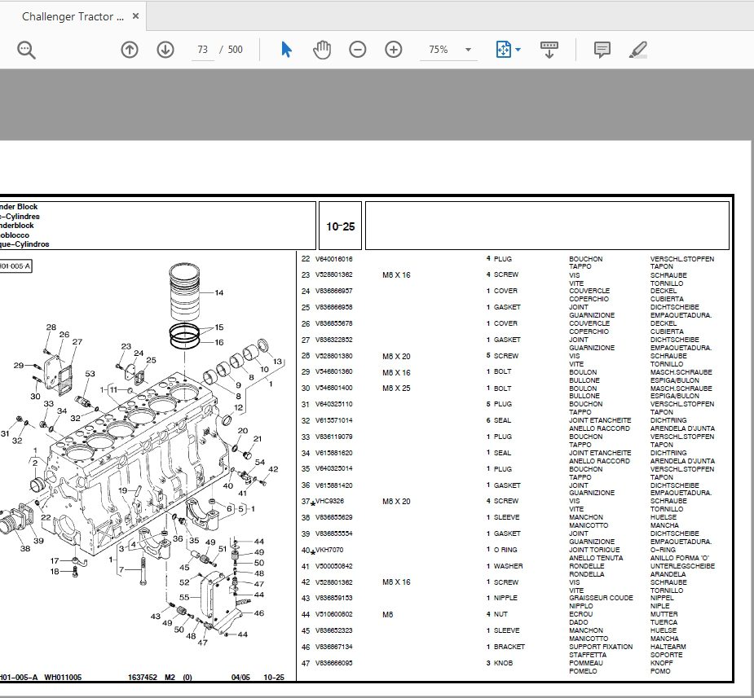Select the Highlight pen tool
The height and width of the screenshot is (698, 754).
tap(639, 50)
